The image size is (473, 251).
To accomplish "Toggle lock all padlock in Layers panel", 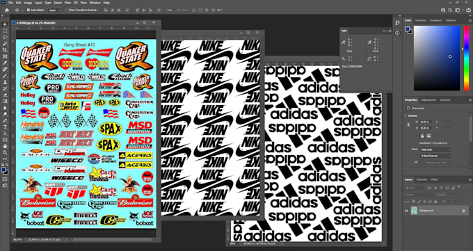I will pos(435,201).
